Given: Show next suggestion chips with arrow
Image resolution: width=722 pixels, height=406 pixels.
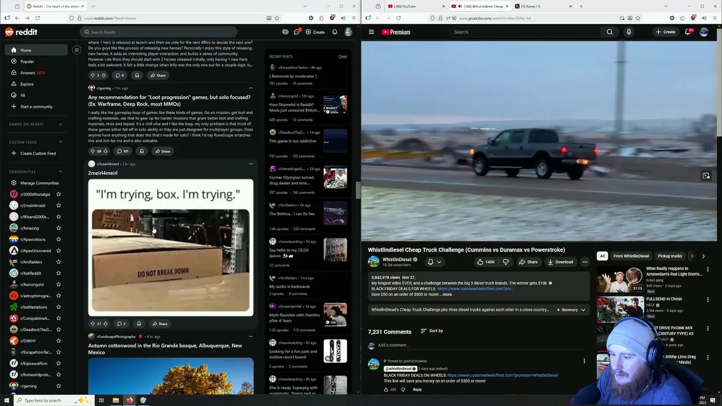Looking at the screenshot, I should [703, 256].
